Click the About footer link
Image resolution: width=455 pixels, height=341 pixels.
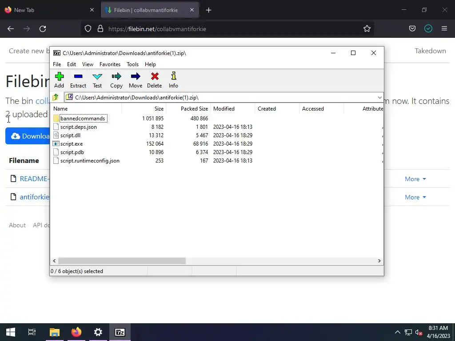[17, 225]
